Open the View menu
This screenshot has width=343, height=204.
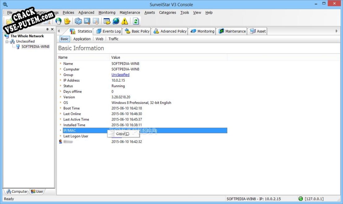pos(197,12)
